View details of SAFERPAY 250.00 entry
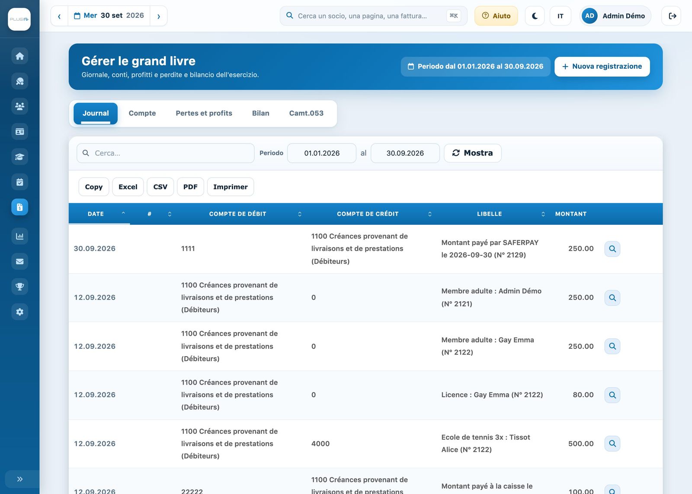The height and width of the screenshot is (494, 692). [x=612, y=249]
